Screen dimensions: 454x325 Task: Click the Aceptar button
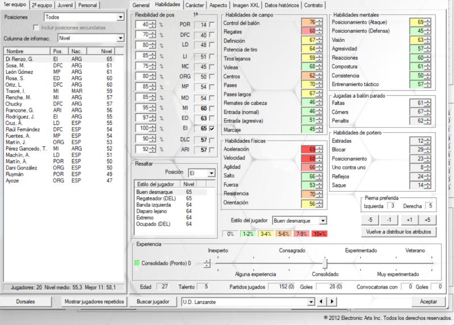point(428,302)
